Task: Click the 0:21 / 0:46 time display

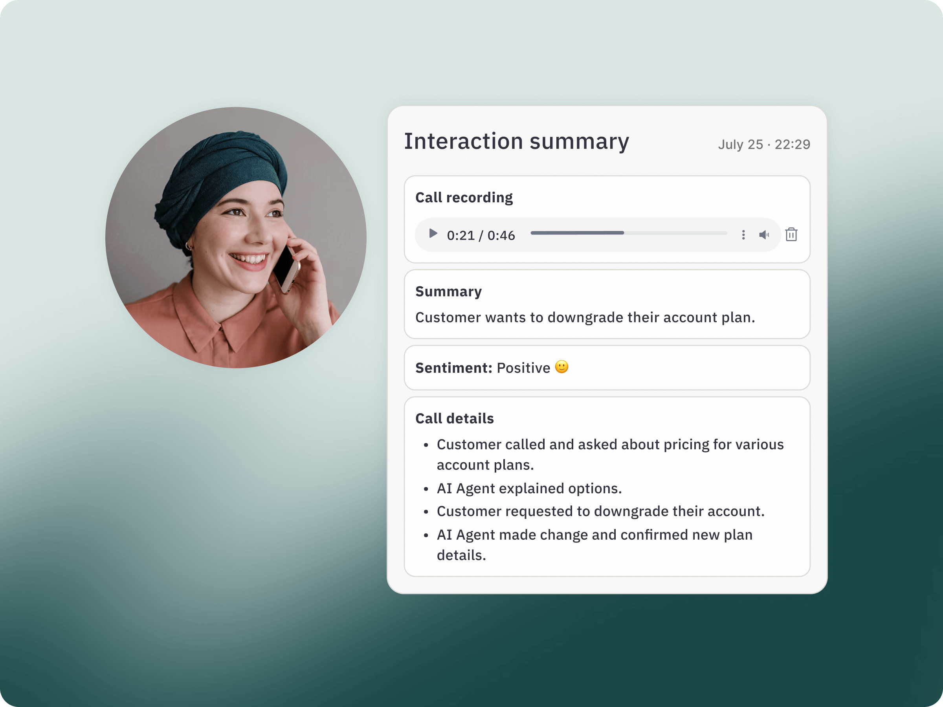Action: [481, 235]
